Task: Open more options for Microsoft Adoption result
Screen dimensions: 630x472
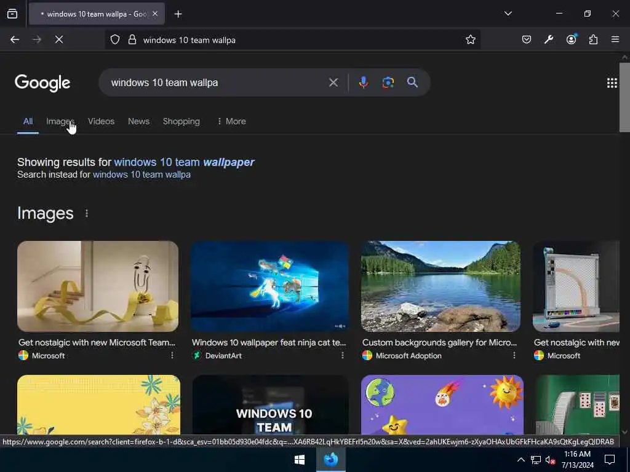Action: (x=514, y=355)
